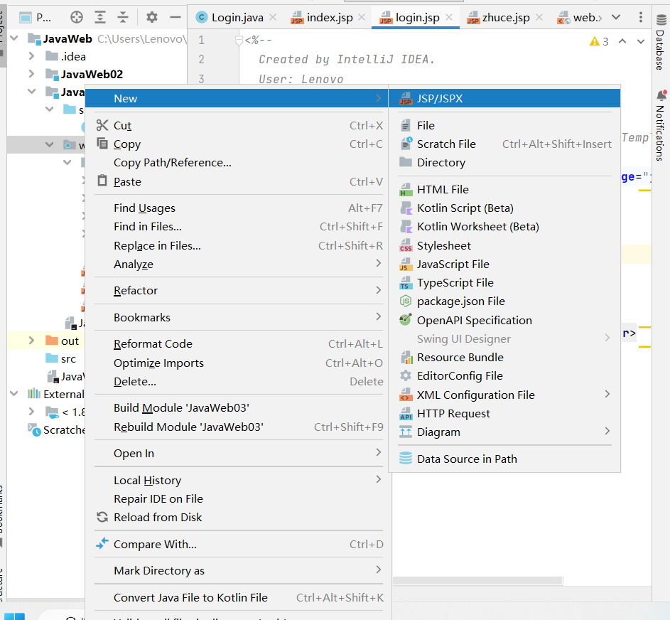Go to next highlighted error arrow

pos(641,41)
